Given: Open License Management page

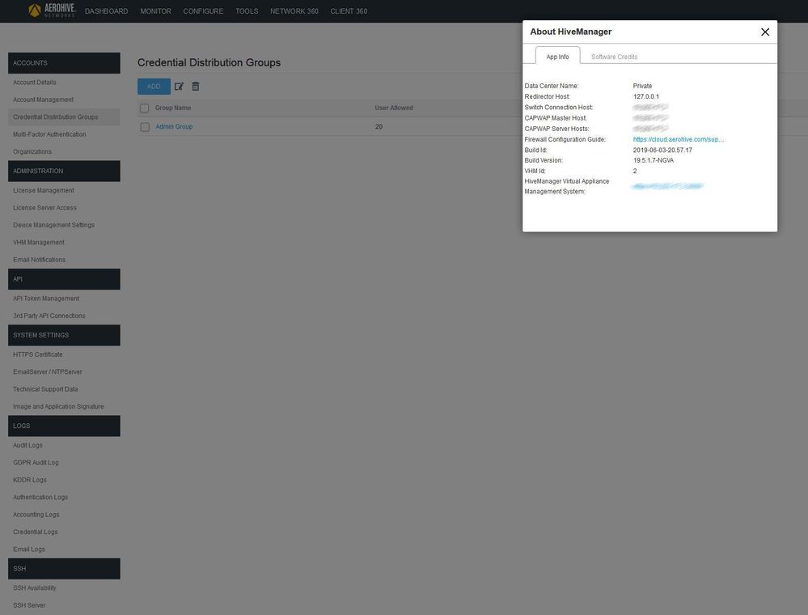Looking at the screenshot, I should (x=44, y=191).
